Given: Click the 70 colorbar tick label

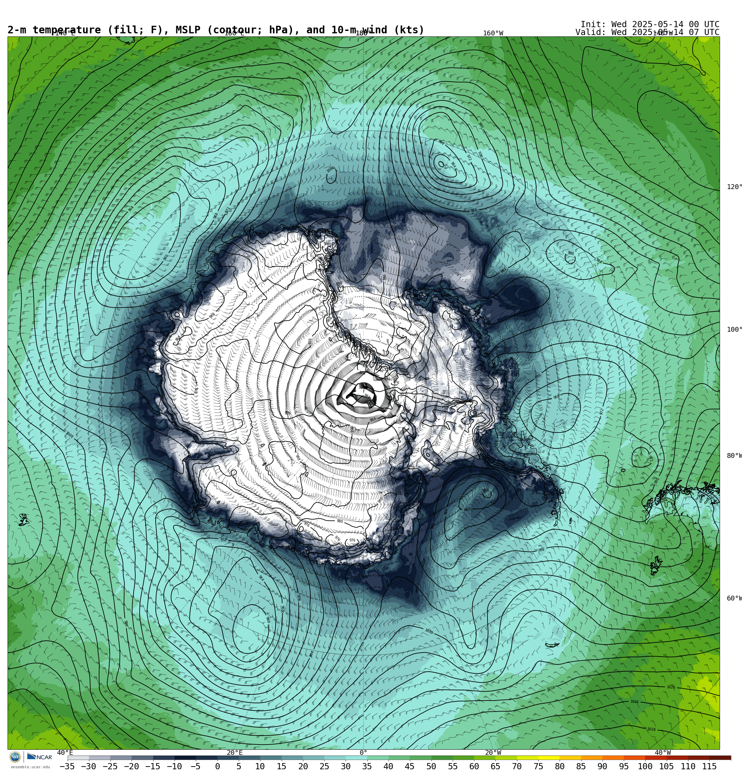Looking at the screenshot, I should [517, 766].
